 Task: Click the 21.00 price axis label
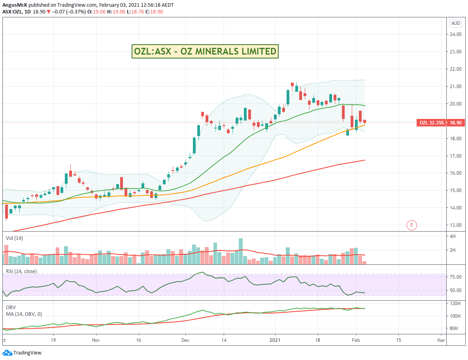(x=455, y=87)
